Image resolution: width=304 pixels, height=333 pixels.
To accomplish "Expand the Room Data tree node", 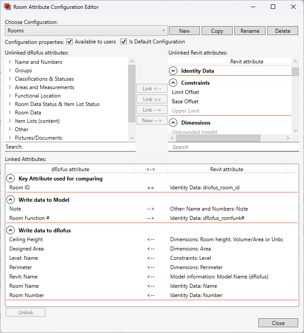I will (x=10, y=113).
